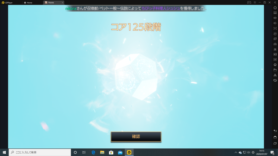The width and height of the screenshot is (278, 156).
Task: Close the TRAHA tab
Action: 62,2
